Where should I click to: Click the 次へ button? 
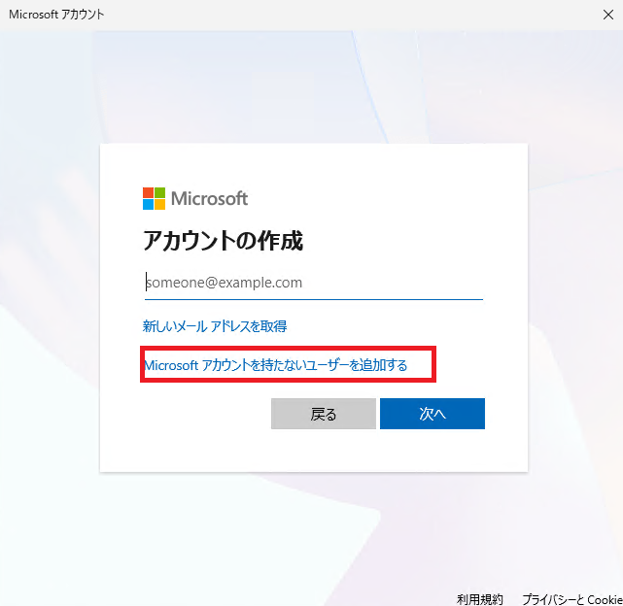coord(433,414)
